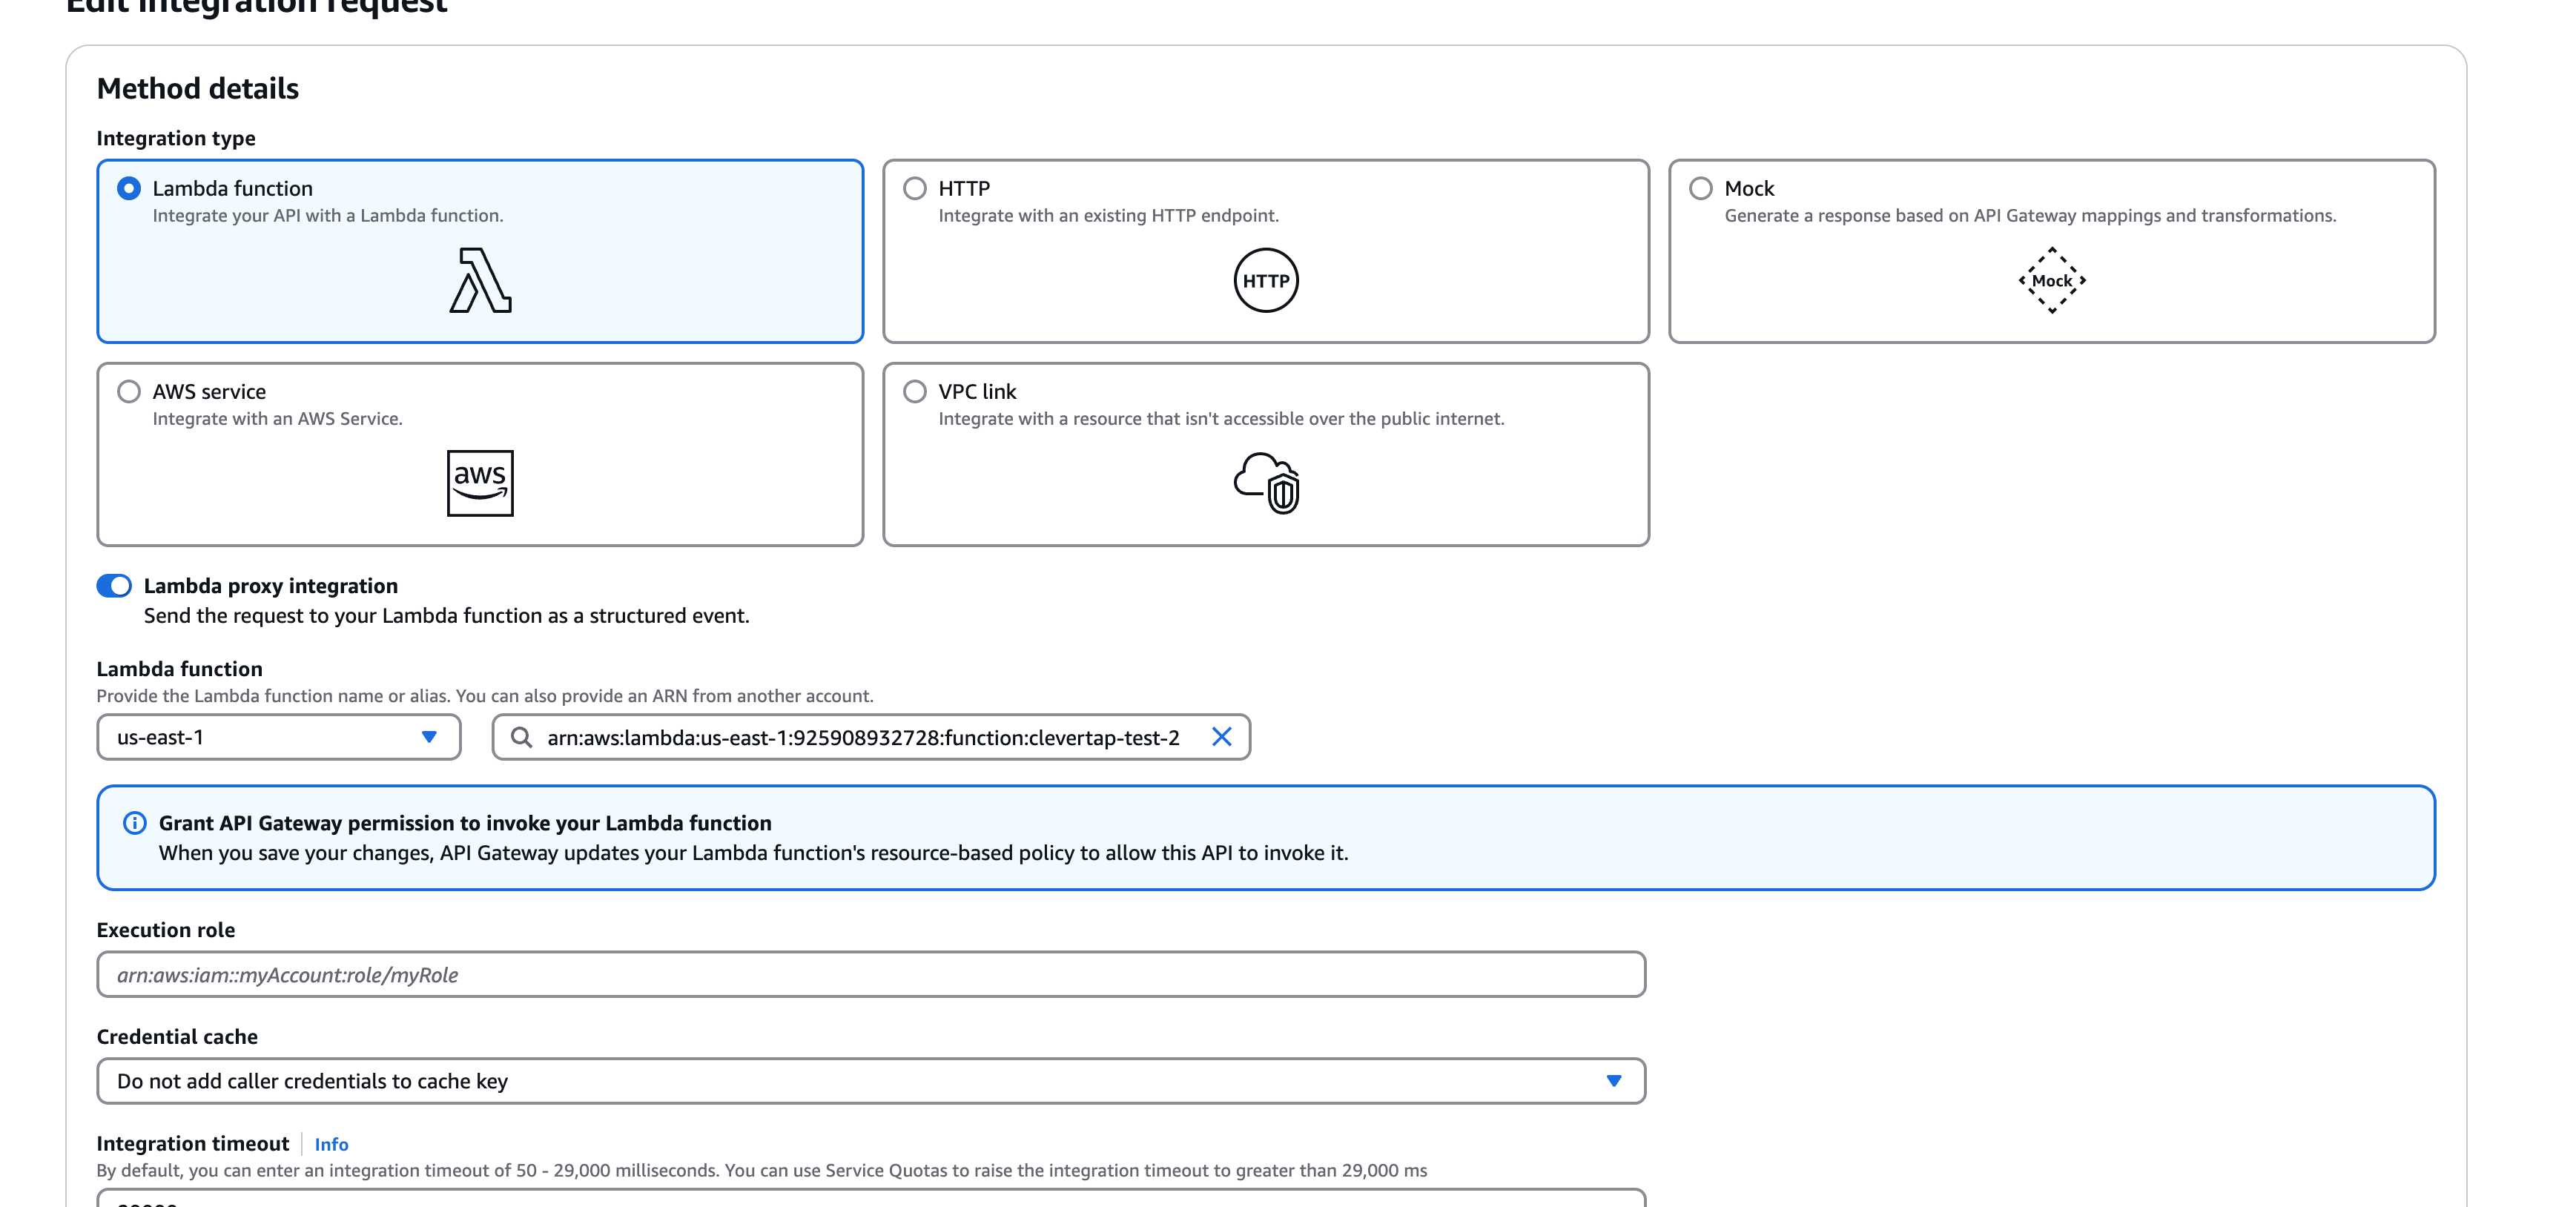Click the Integration timeout input field
2576x1207 pixels.
(870, 1198)
